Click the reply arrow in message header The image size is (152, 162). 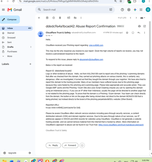(x=139, y=33)
